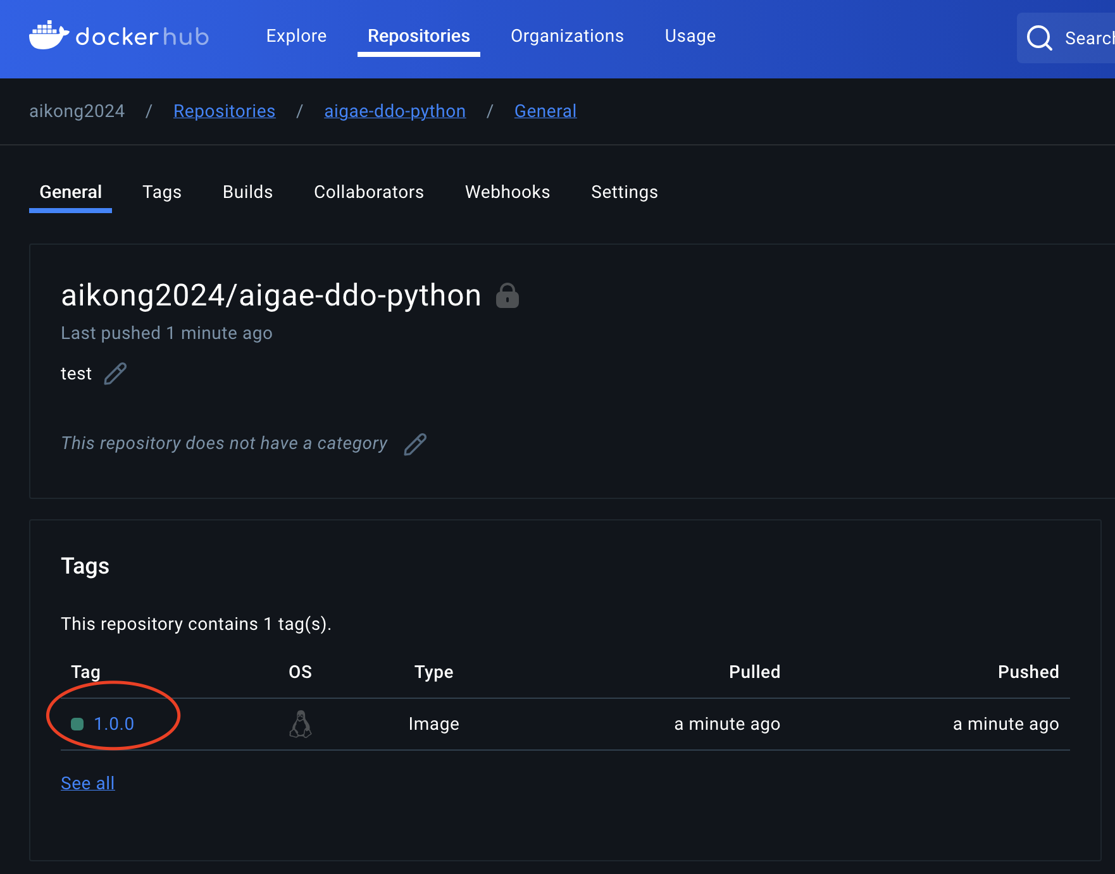Click the search magnifier icon
The width and height of the screenshot is (1115, 874).
point(1039,38)
